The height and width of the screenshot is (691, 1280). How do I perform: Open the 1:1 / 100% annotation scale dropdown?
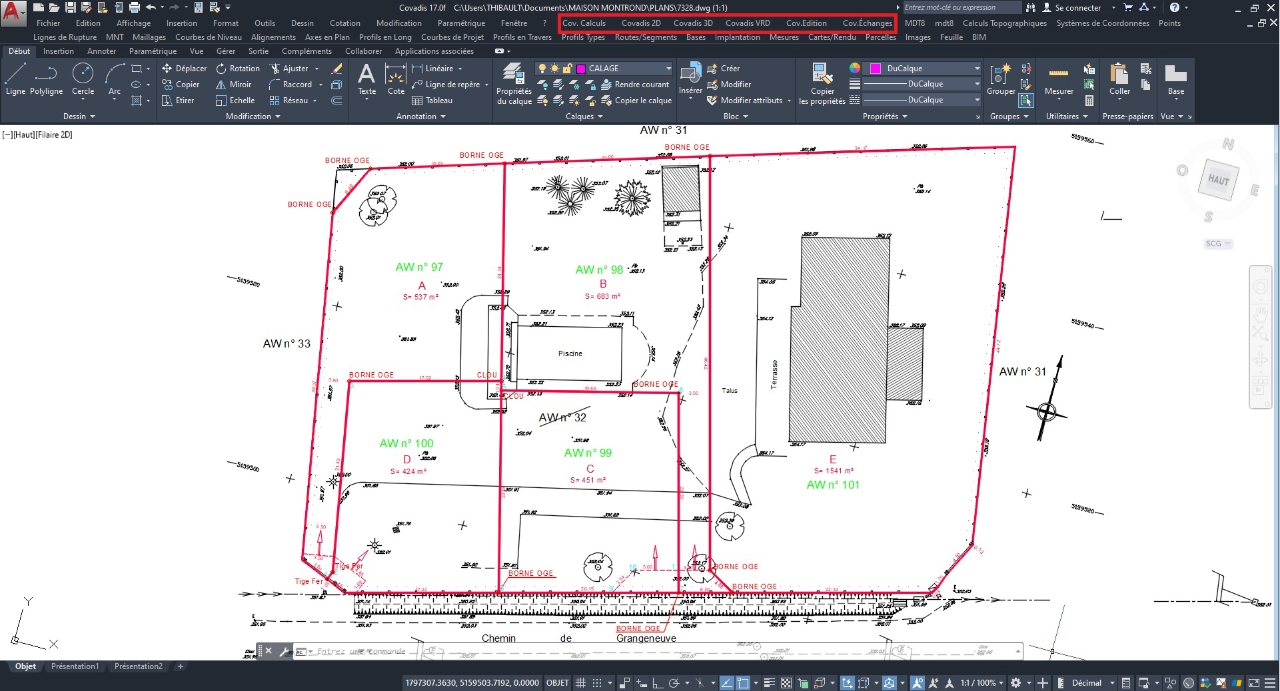click(x=982, y=683)
